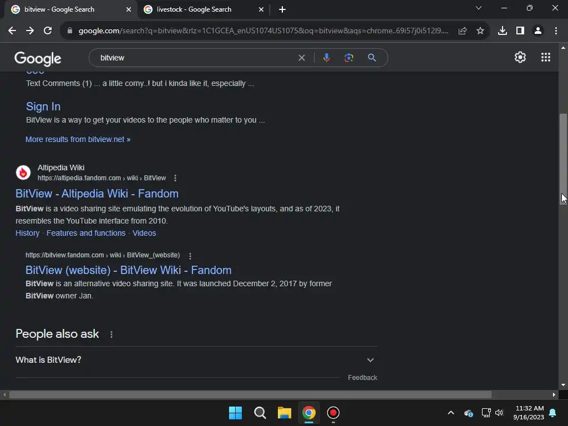Viewport: 568px width, 426px height.
Task: Open options for the Altipedia Wiki result
Action: 175,178
